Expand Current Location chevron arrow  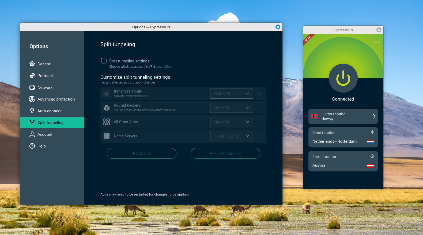[x=374, y=116]
